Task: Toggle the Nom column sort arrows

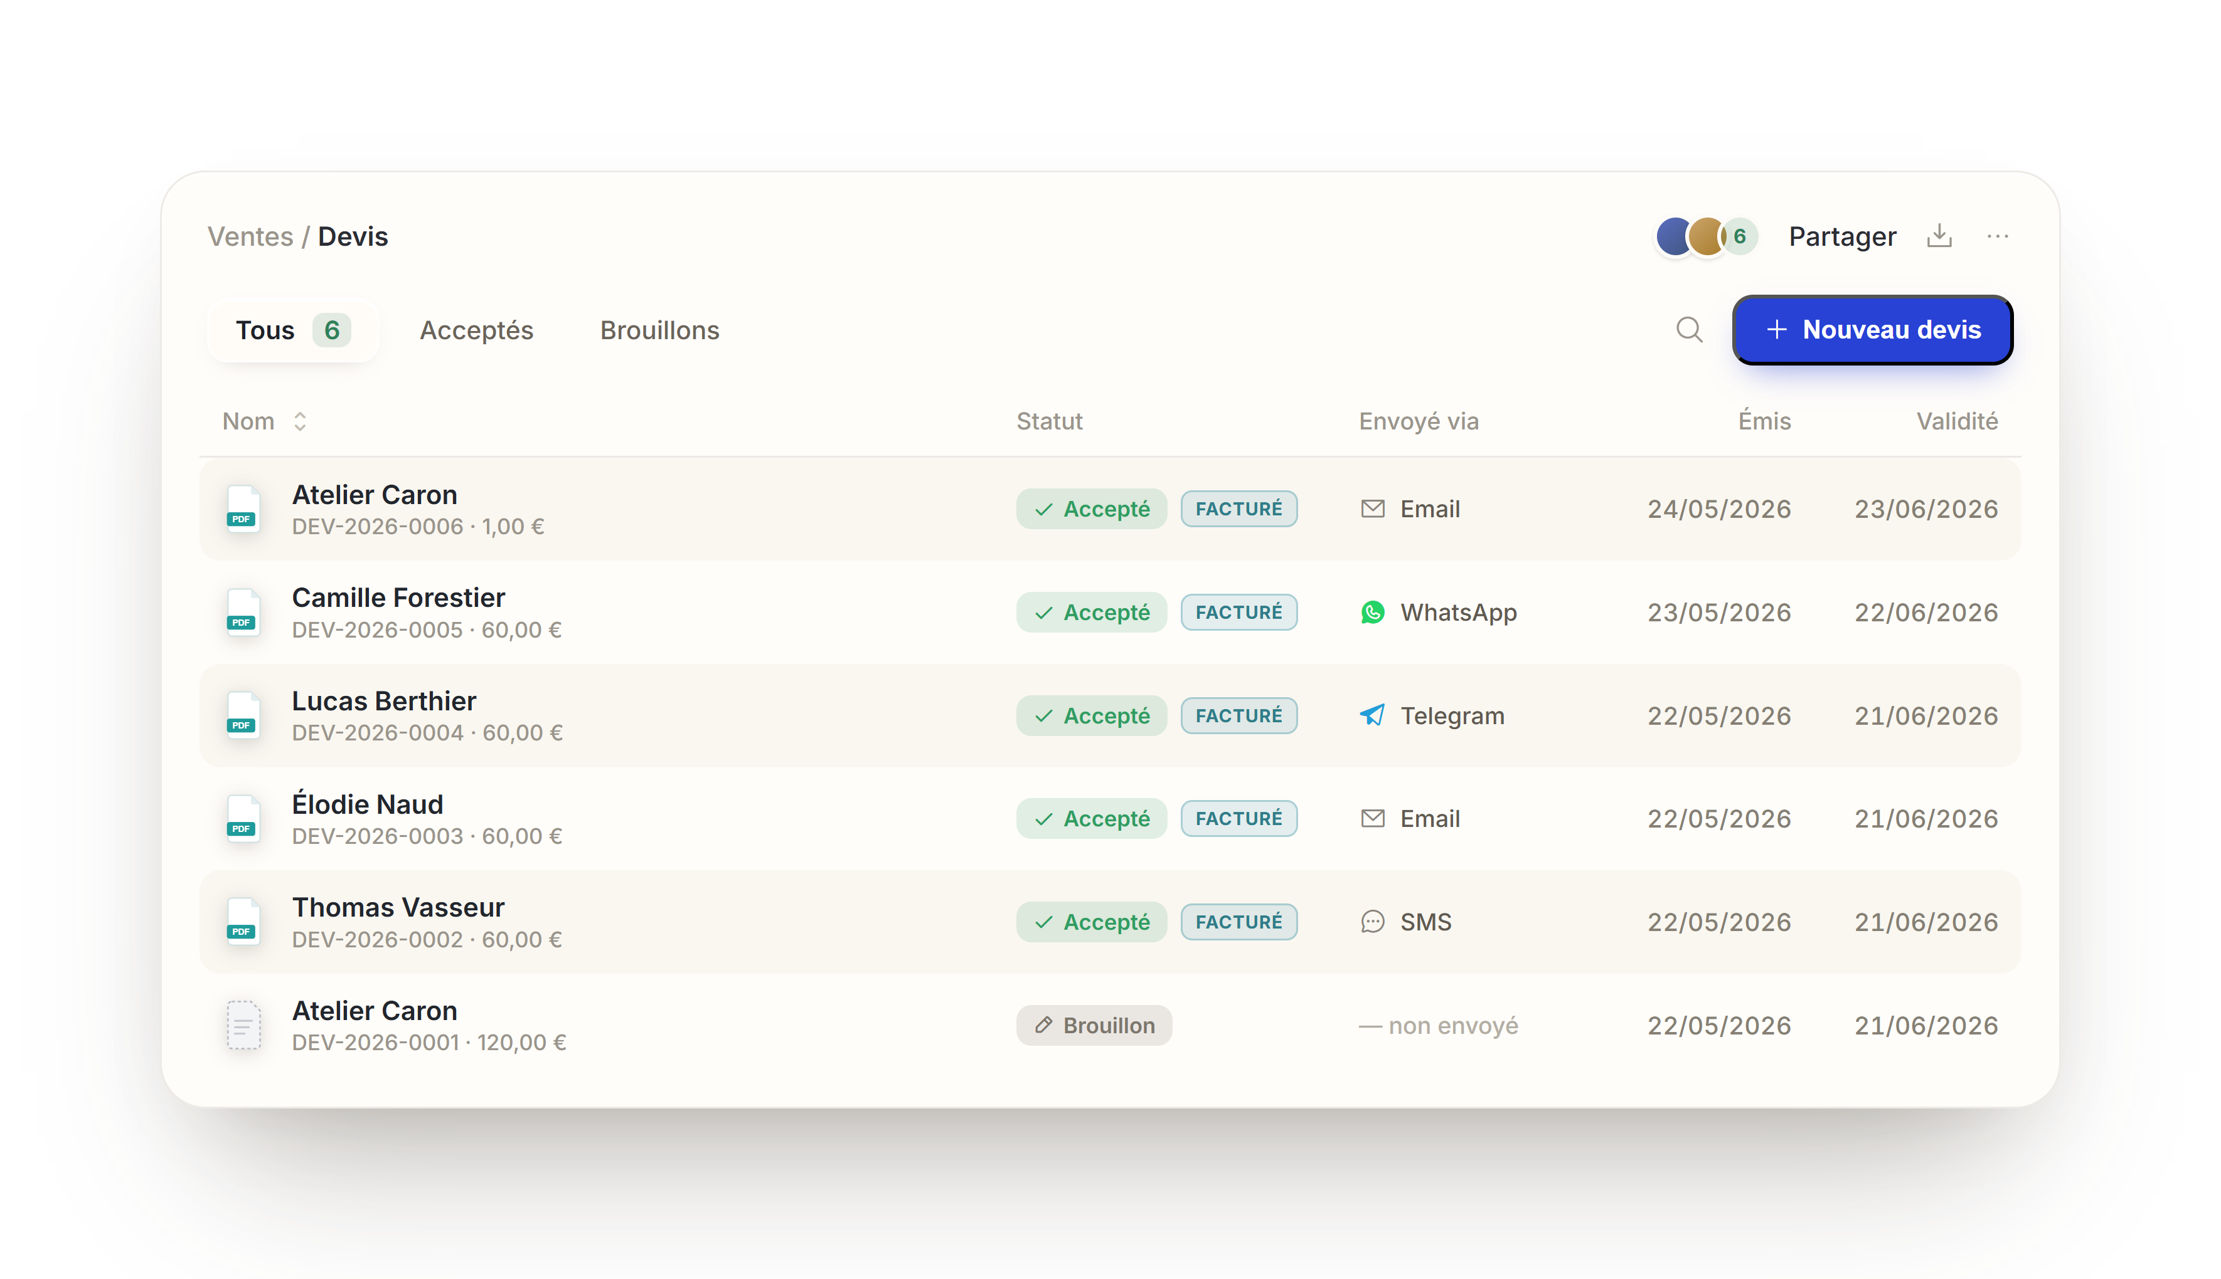Action: pos(300,421)
